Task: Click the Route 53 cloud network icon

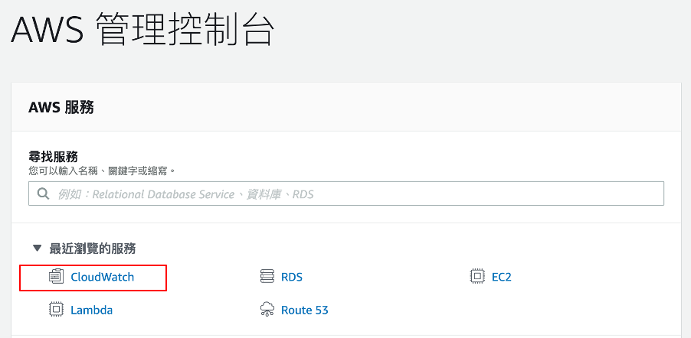Action: tap(267, 310)
